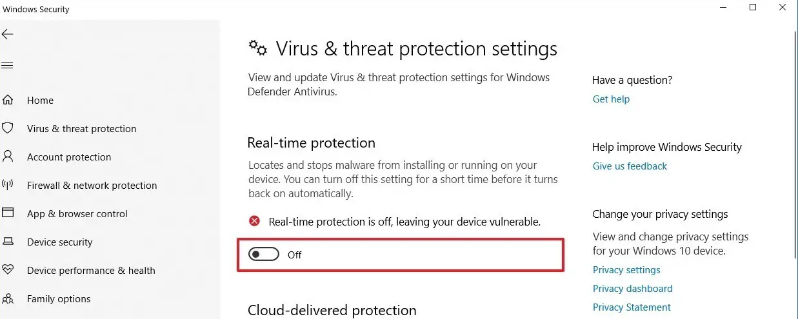Open the Get help link
Screen dimensions: 798x319
click(611, 99)
